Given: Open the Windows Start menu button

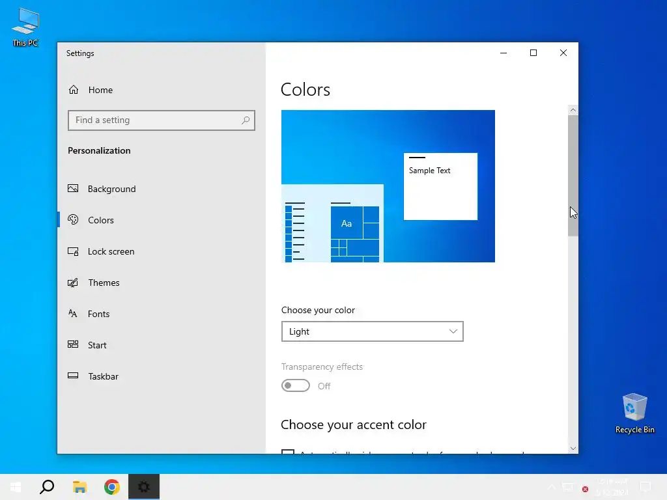Looking at the screenshot, I should point(16,487).
